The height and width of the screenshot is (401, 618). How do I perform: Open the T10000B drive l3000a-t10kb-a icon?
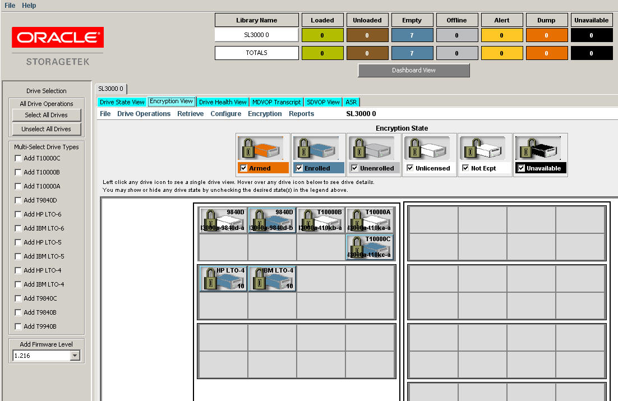tap(321, 220)
